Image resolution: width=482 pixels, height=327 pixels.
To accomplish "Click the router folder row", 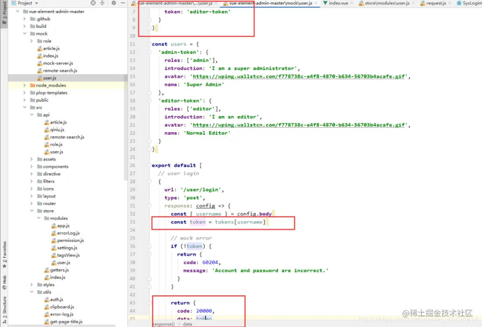I will point(49,204).
